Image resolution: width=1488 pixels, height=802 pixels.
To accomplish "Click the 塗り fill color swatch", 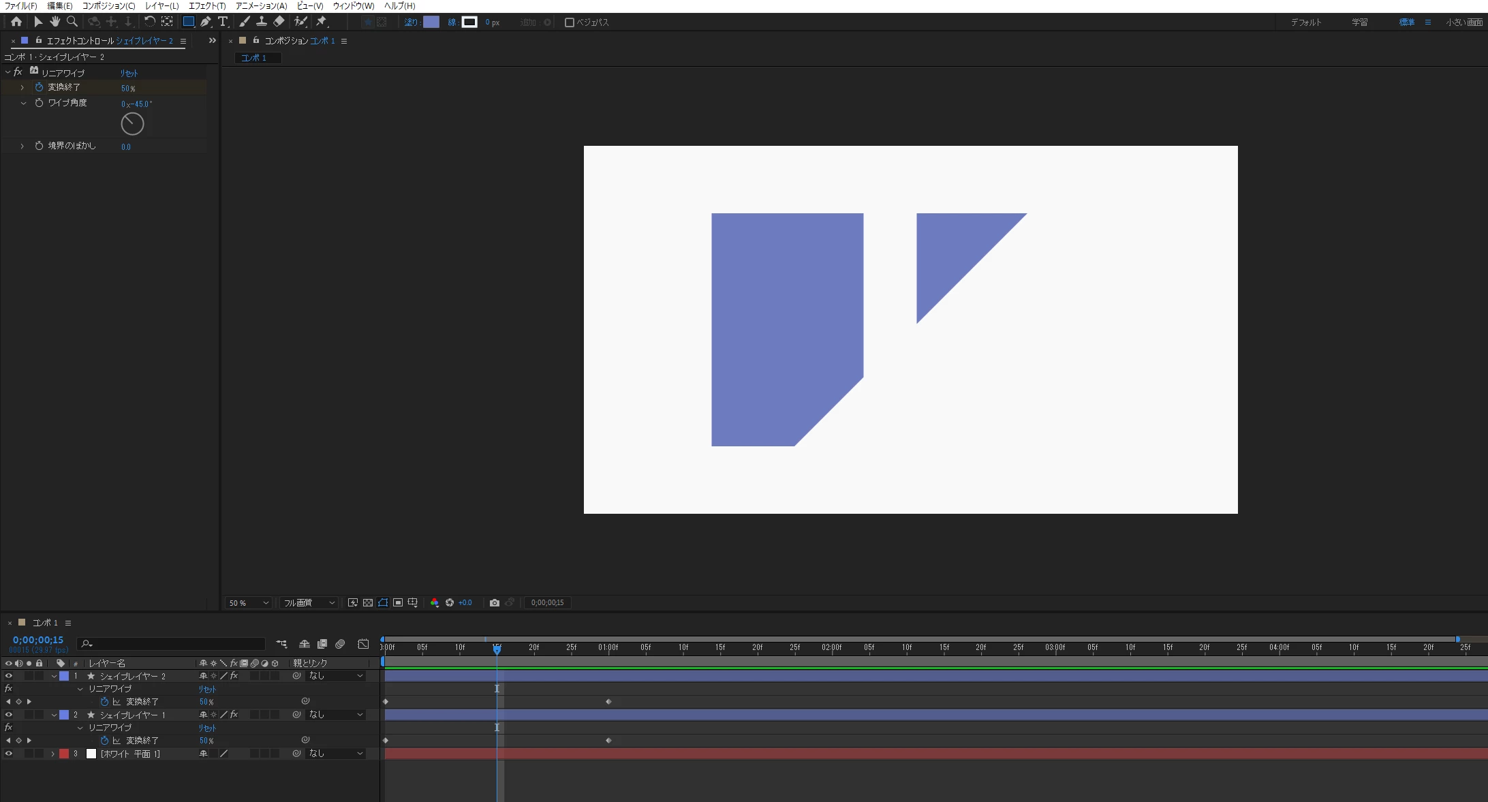I will tap(431, 22).
